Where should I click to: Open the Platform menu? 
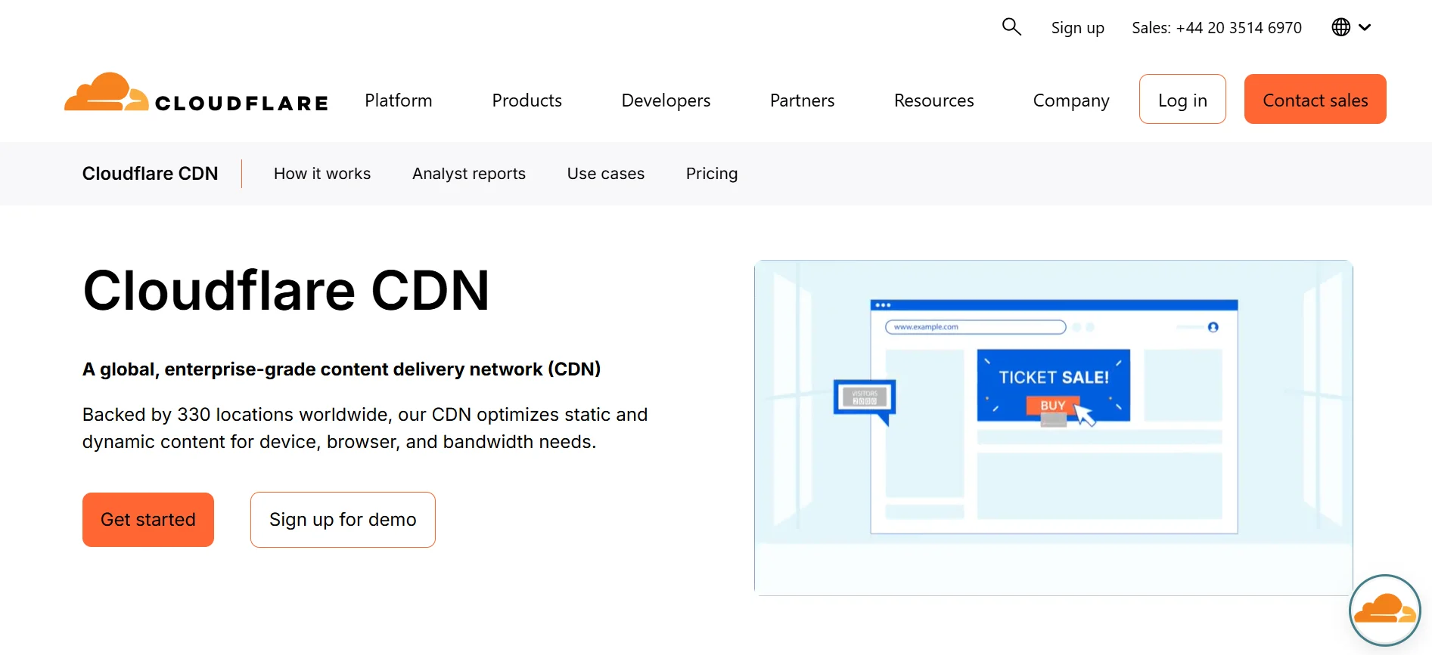[399, 100]
